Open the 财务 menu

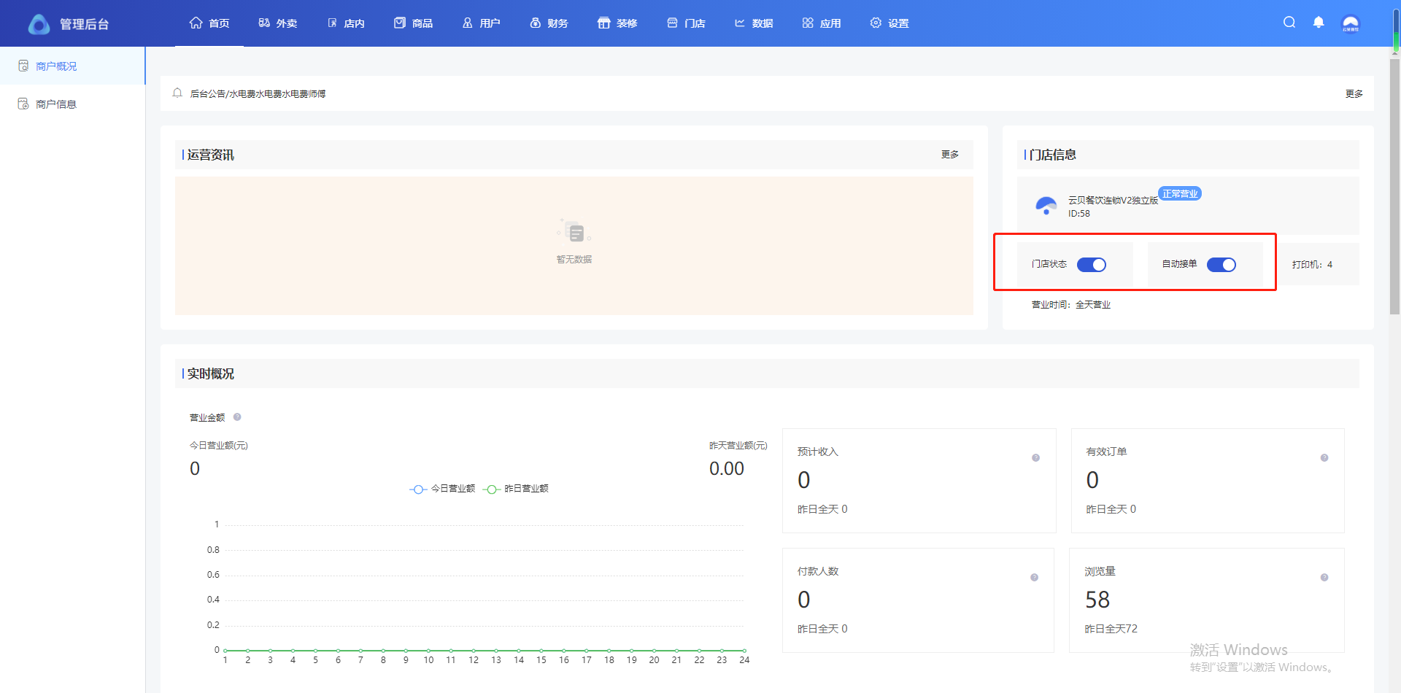(549, 23)
